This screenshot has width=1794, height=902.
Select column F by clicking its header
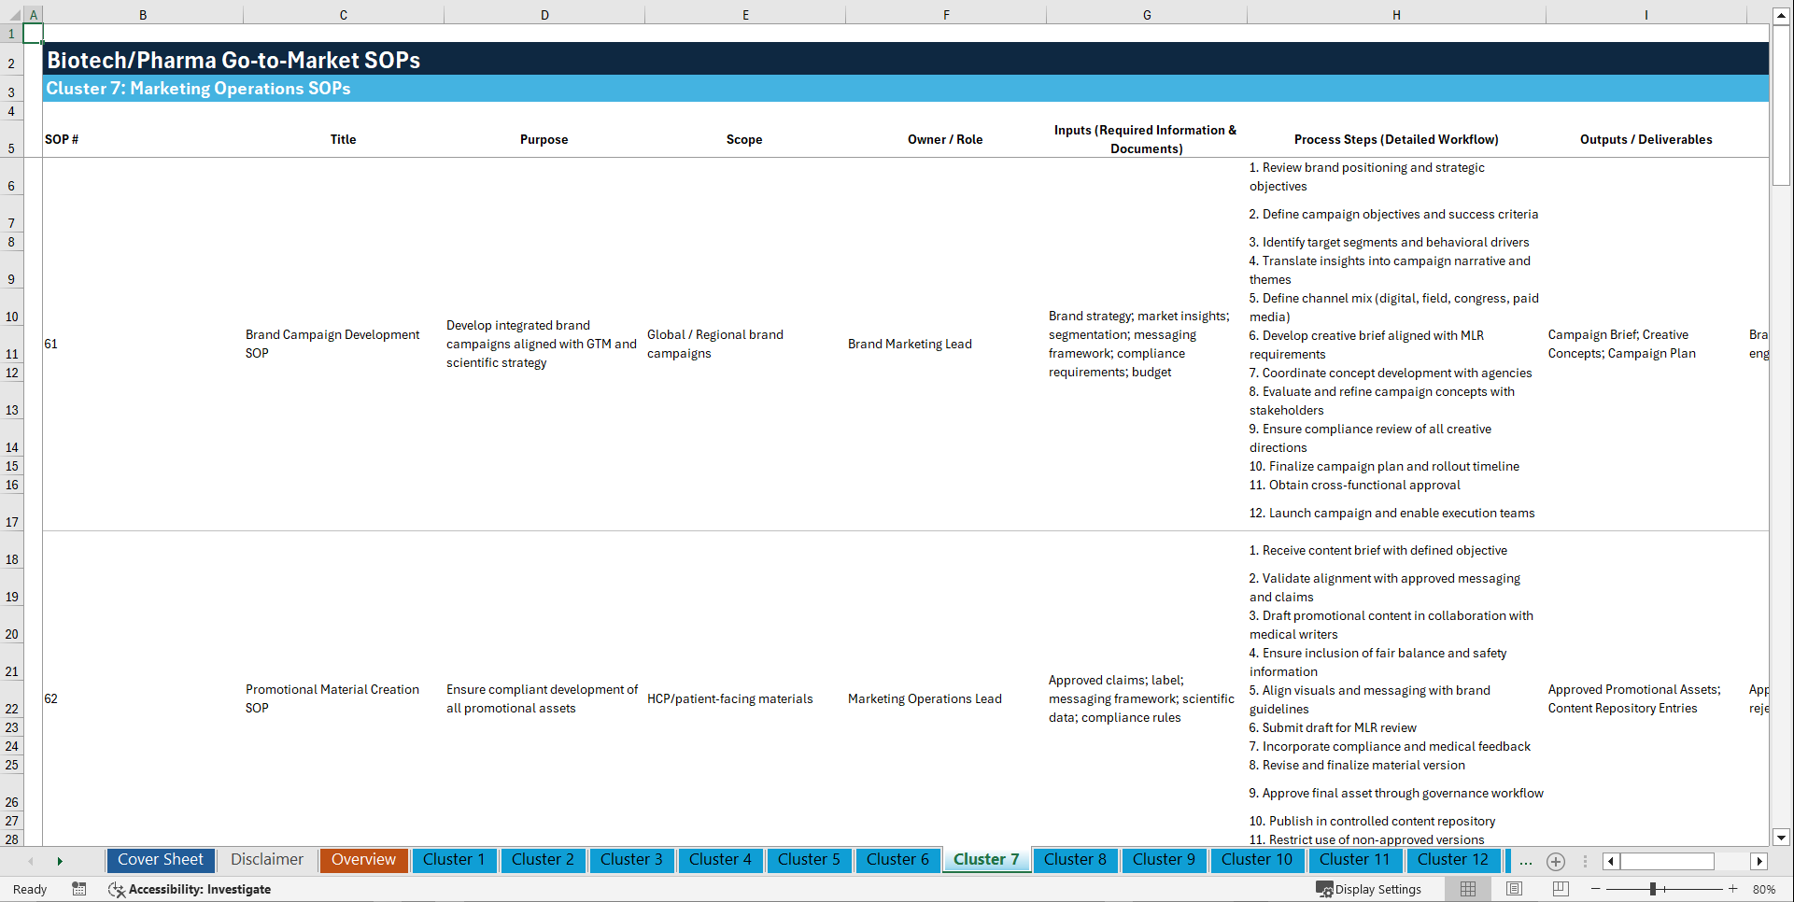[946, 15]
